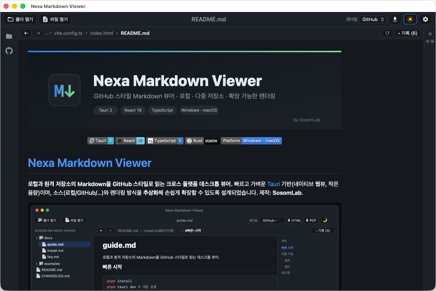Toggle the sun light theme button
The image size is (436, 291).
point(410,19)
